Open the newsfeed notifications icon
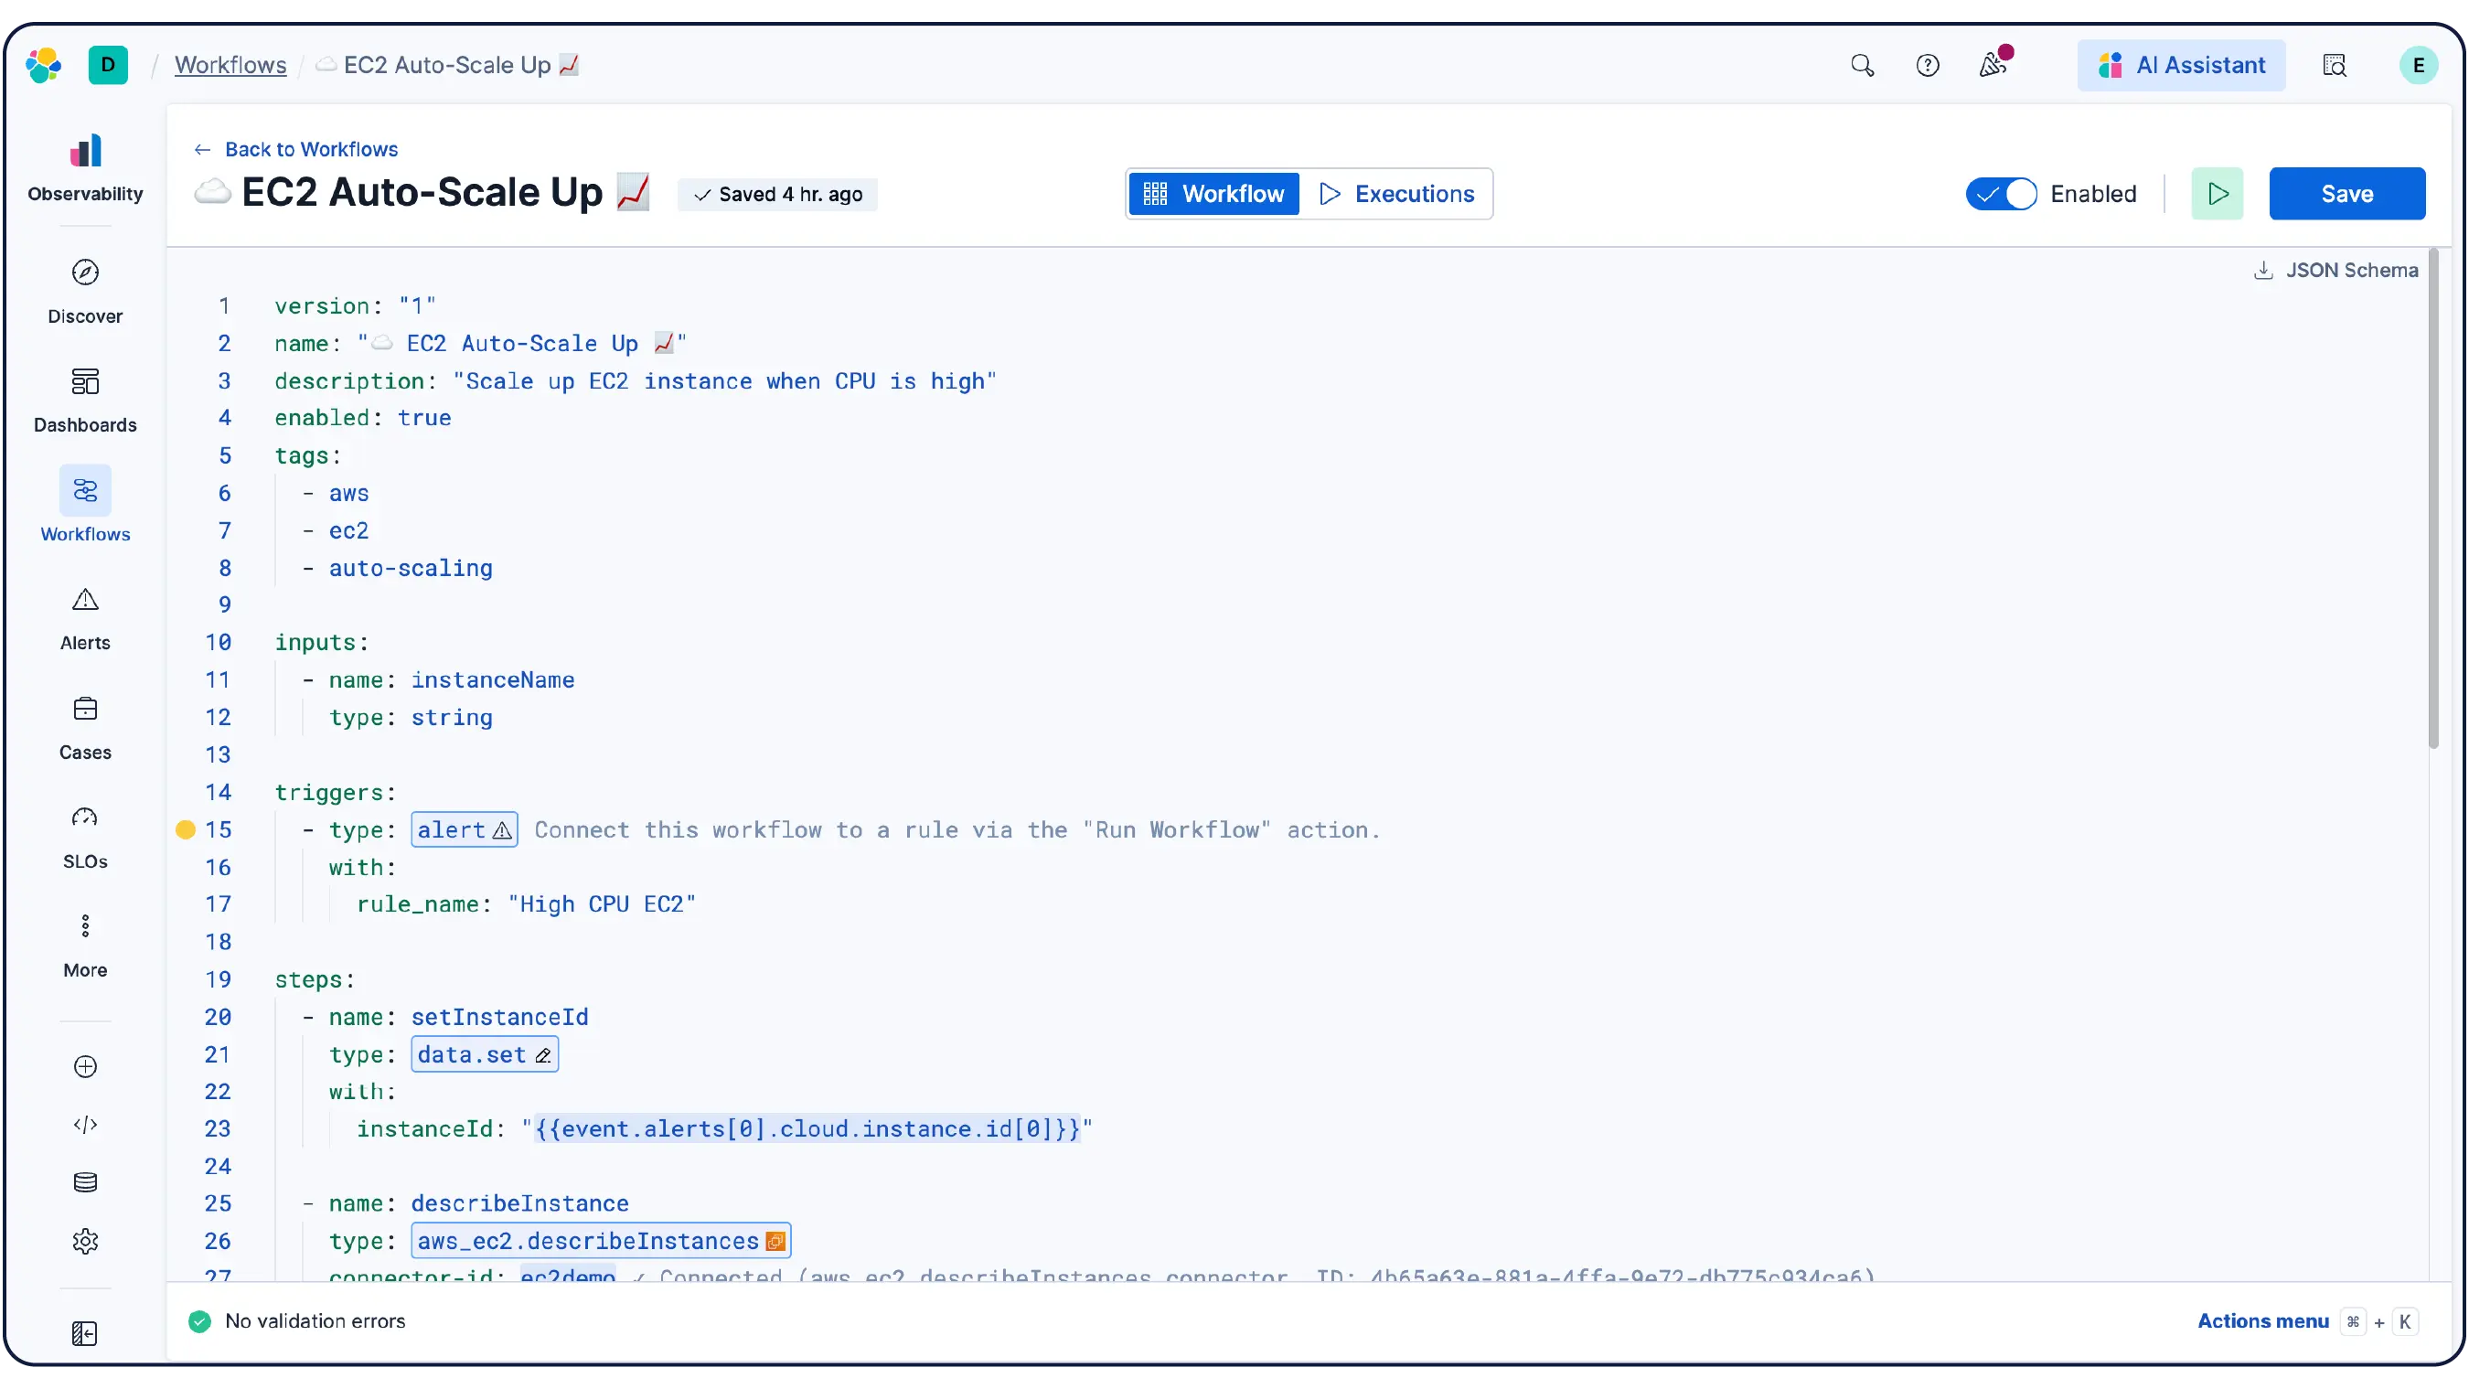Image resolution: width=2469 pixels, height=1389 pixels. pos(1993,65)
